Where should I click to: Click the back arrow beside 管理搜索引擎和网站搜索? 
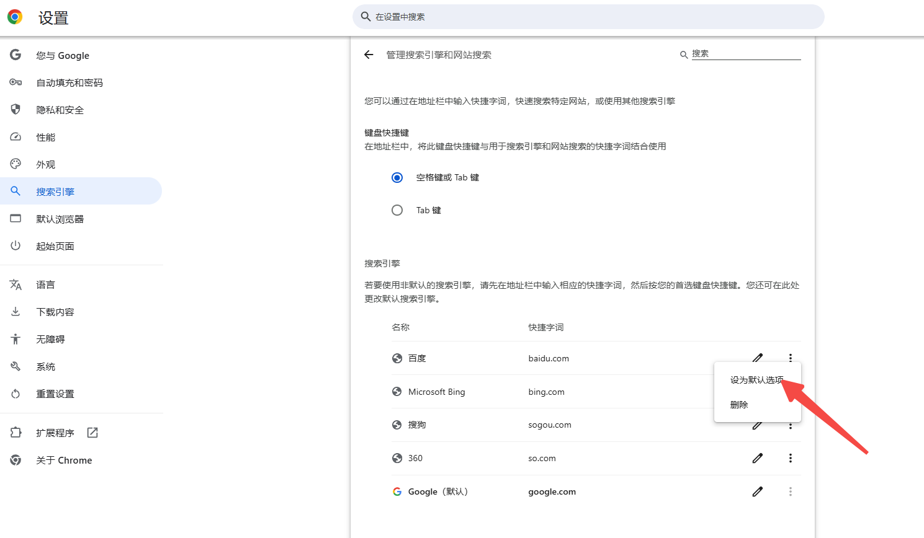pos(369,55)
